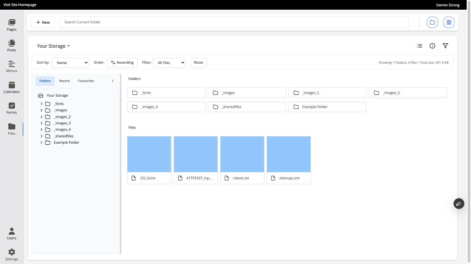
Task: Click the folder view icon button
Action: [432, 22]
